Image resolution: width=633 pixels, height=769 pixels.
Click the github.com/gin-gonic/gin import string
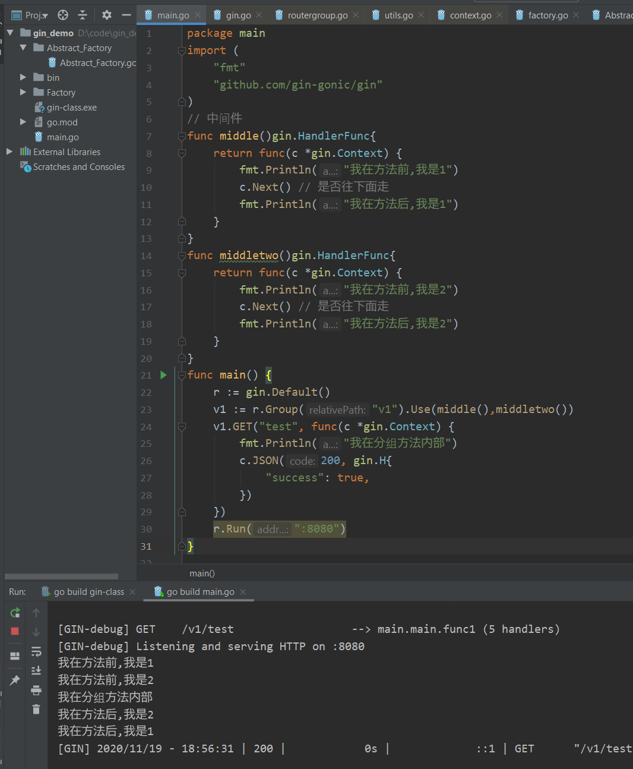pyautogui.click(x=298, y=85)
